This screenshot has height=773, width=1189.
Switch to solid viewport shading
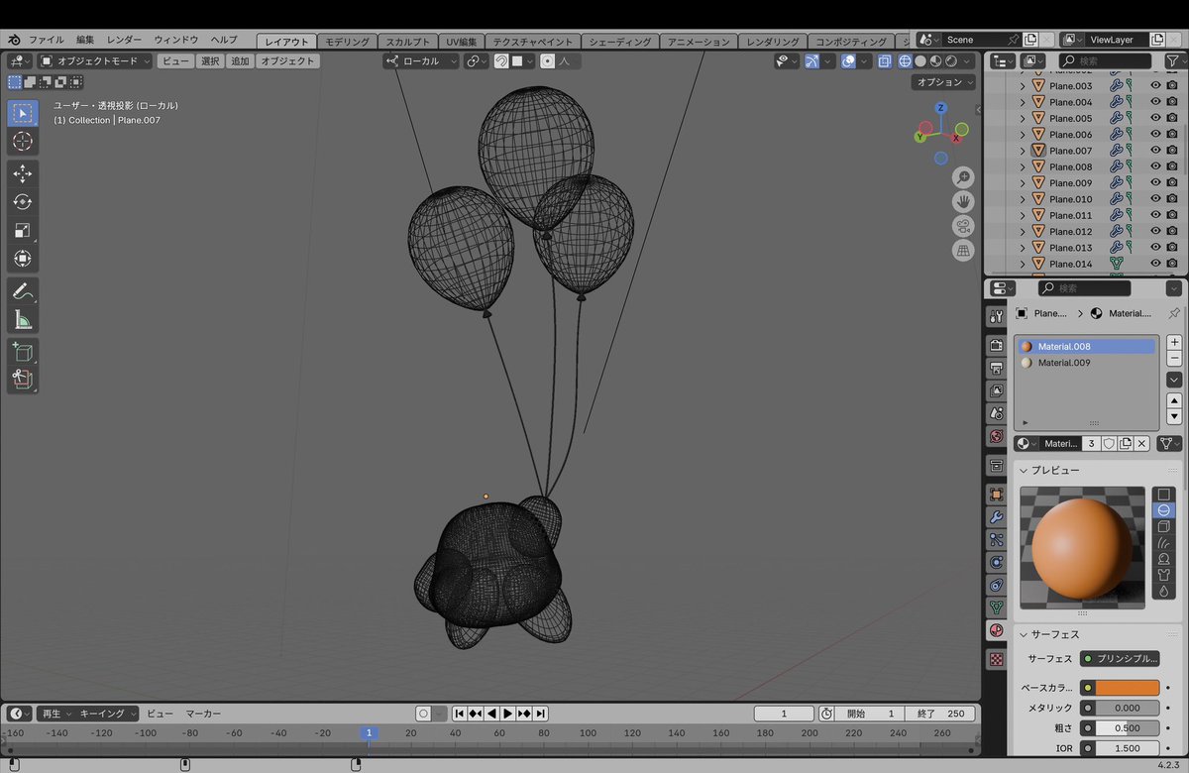click(x=920, y=61)
